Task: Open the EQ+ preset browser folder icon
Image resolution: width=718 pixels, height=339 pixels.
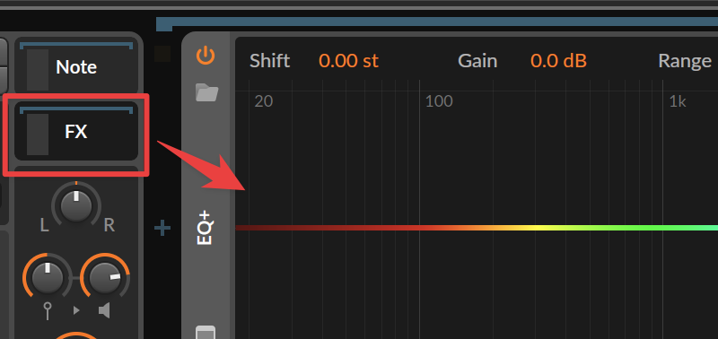Action: pos(206,92)
